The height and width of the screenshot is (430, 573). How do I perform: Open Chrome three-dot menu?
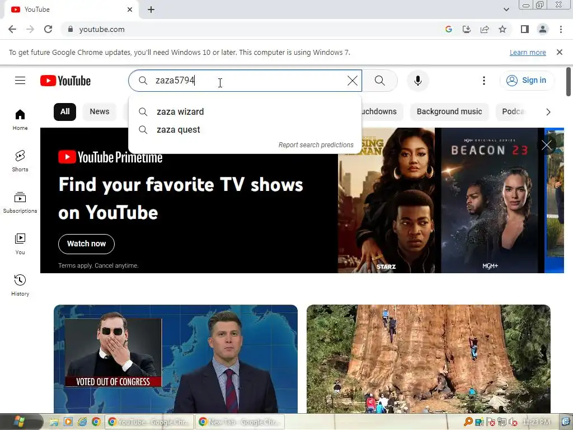[561, 29]
